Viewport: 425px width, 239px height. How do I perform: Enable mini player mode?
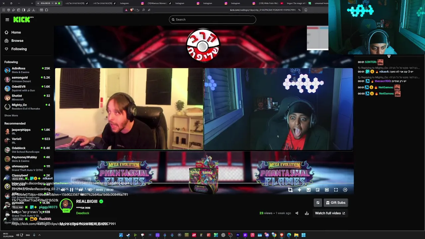click(x=317, y=190)
